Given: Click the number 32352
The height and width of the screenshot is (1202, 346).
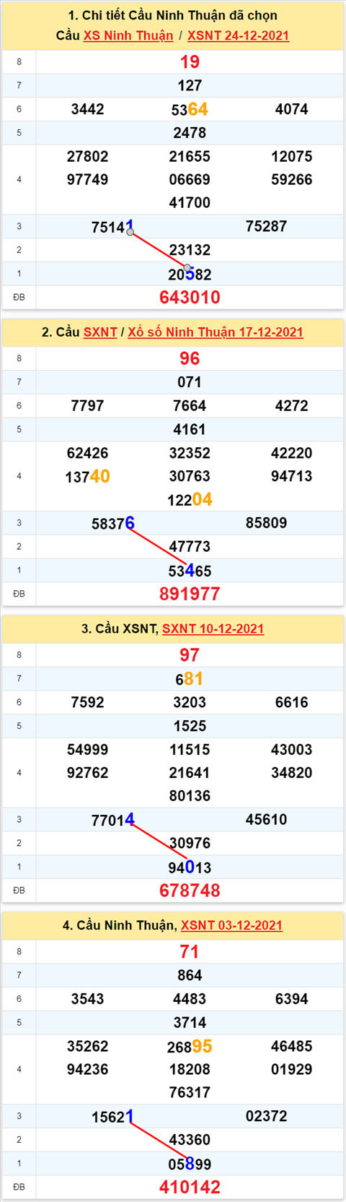Looking at the screenshot, I should 190,454.
